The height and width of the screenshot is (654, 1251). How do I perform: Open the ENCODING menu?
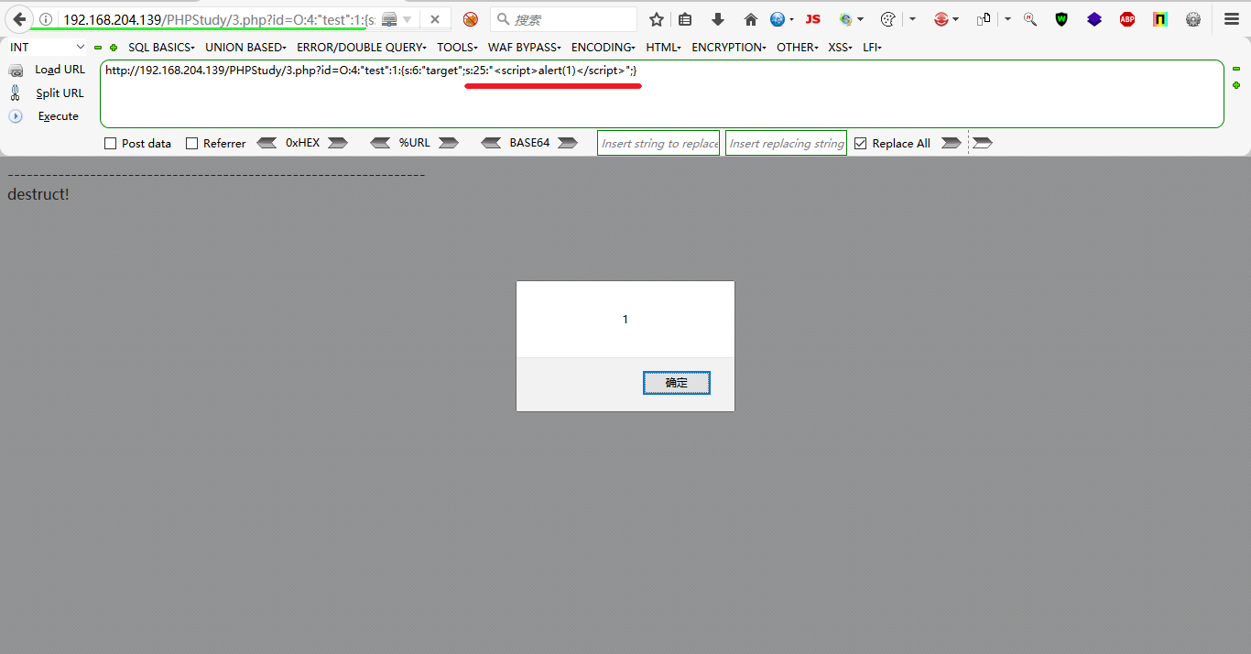pos(602,47)
